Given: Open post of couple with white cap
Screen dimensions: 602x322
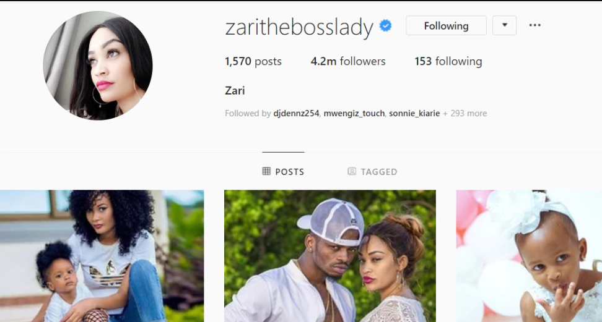Looking at the screenshot, I should click(x=329, y=256).
